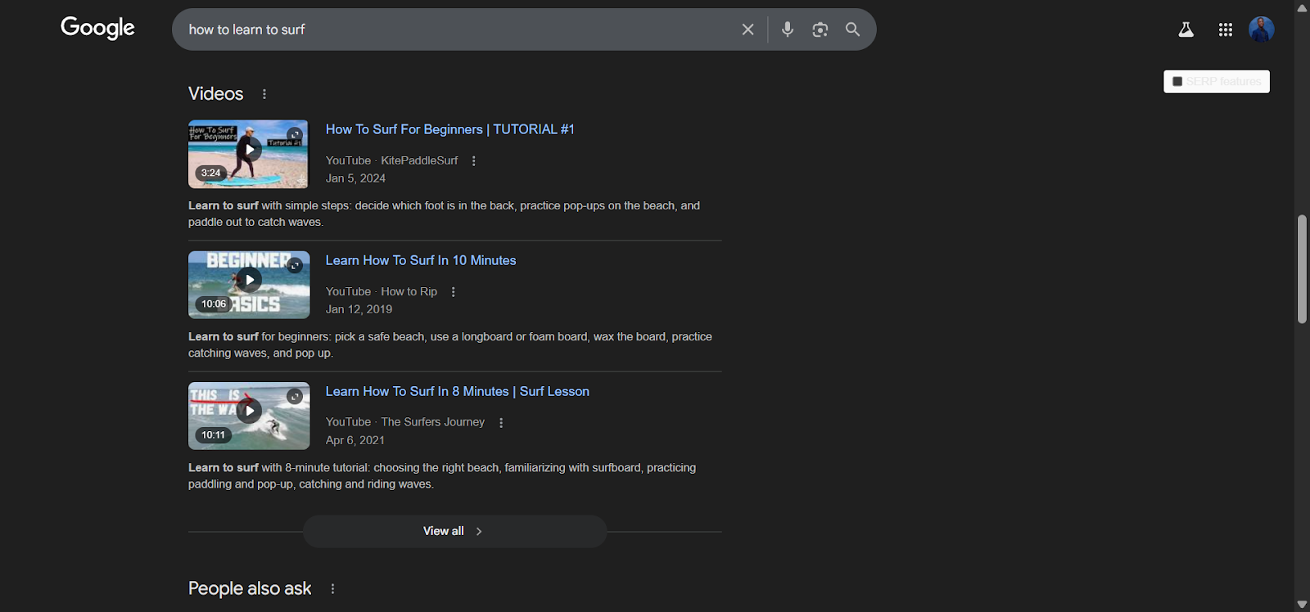This screenshot has width=1310, height=612.
Task: Open the Google apps grid
Action: 1225,29
